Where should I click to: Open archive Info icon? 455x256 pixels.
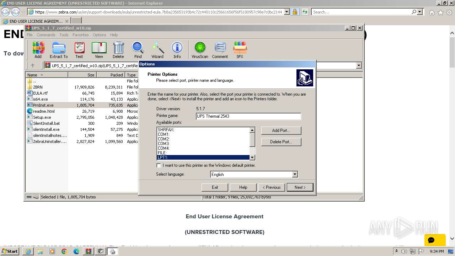[177, 50]
